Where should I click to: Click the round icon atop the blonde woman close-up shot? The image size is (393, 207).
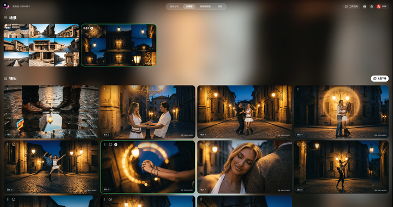[x=207, y=144]
